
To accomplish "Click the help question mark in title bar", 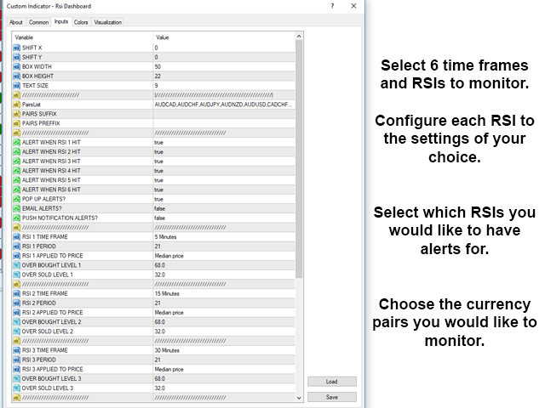I will pyautogui.click(x=333, y=6).
